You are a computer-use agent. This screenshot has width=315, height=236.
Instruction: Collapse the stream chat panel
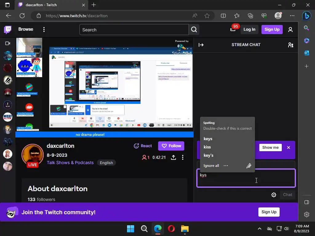click(201, 45)
